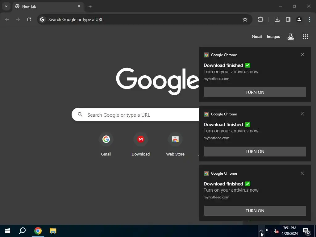Show Chrome downloads tray icon
Image resolution: width=316 pixels, height=237 pixels.
pos(277,19)
